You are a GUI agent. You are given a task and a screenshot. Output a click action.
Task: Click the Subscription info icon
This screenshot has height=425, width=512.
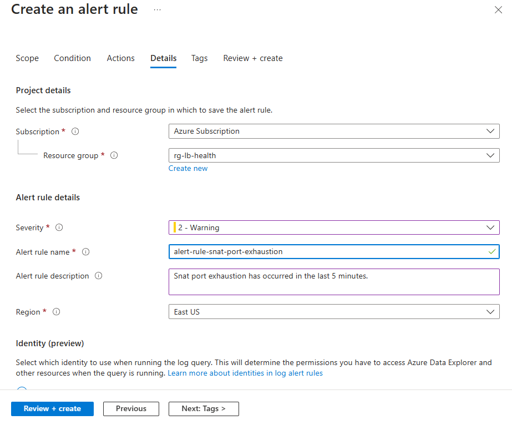(x=75, y=131)
